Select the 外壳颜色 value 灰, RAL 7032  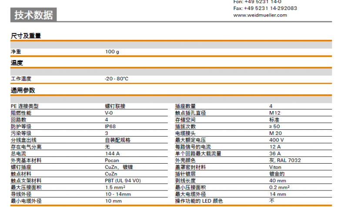[285, 160]
